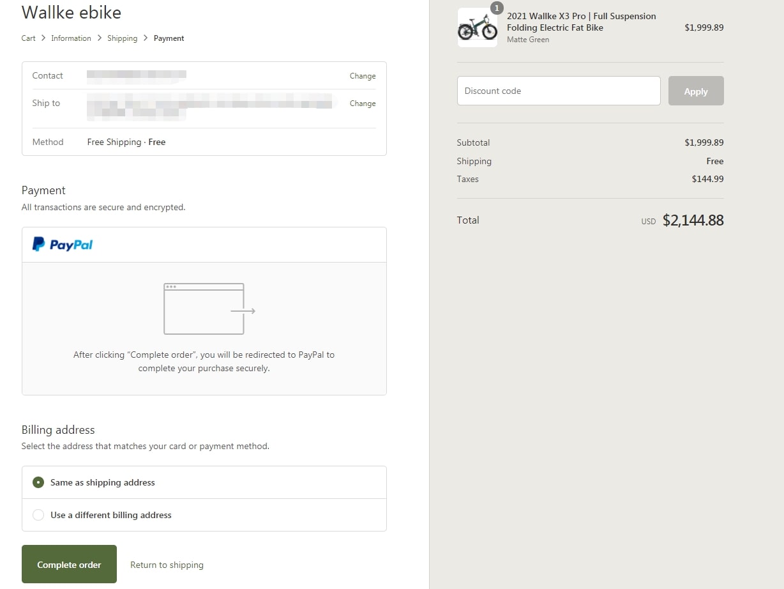Viewport: 784px width, 589px height.
Task: Click the Subtotal value $1,999.89
Action: 704,142
